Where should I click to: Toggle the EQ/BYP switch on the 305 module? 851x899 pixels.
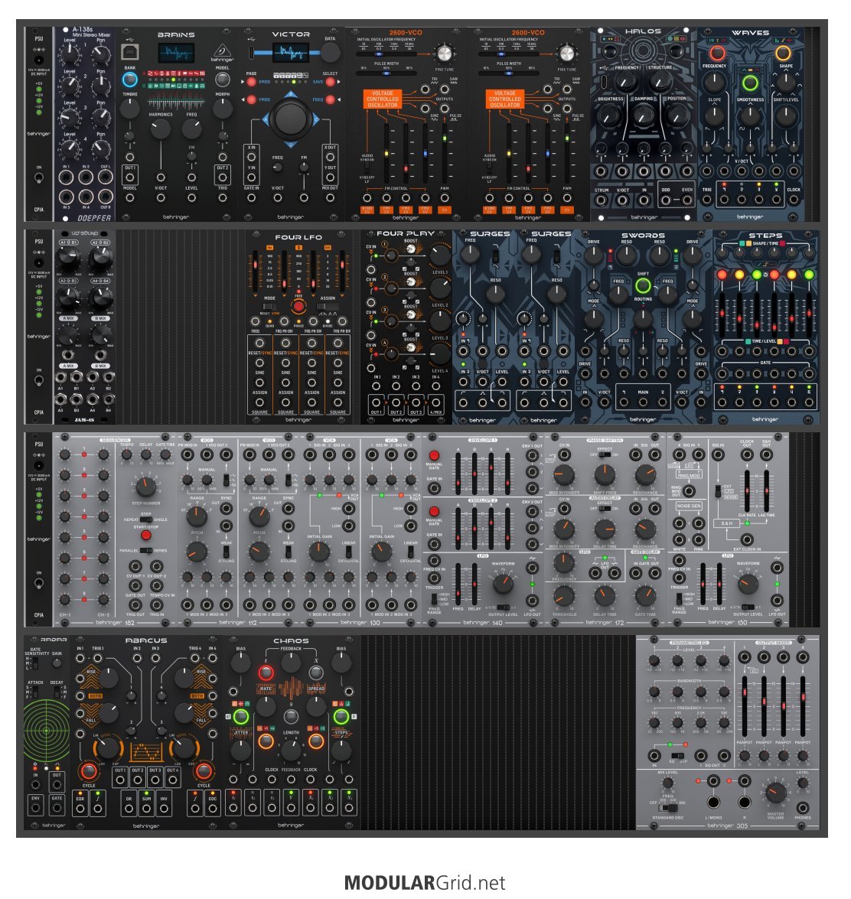pos(677,755)
